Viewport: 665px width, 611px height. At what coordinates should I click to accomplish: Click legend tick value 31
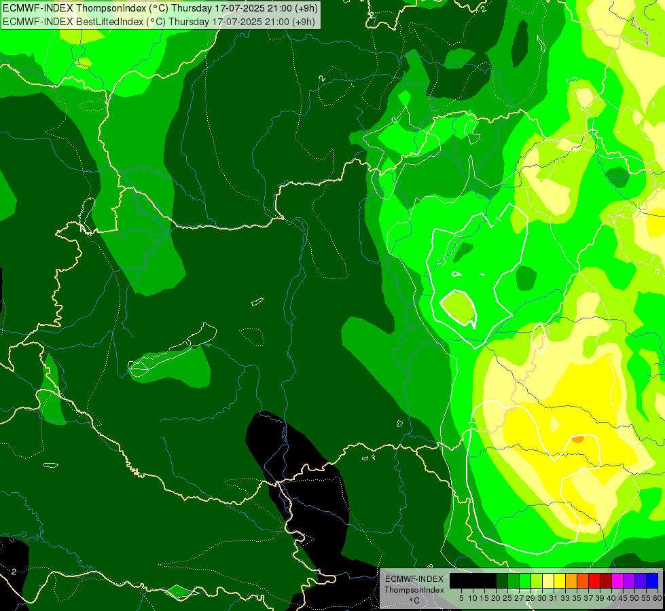click(554, 598)
